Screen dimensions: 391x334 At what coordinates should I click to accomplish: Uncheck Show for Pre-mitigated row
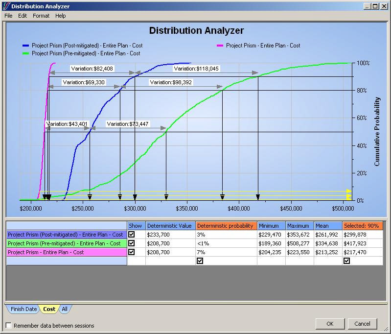pyautogui.click(x=132, y=243)
